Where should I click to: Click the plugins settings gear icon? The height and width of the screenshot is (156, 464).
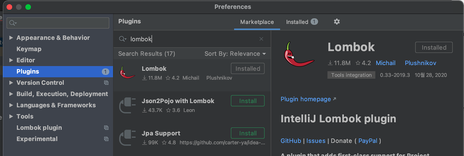(337, 22)
